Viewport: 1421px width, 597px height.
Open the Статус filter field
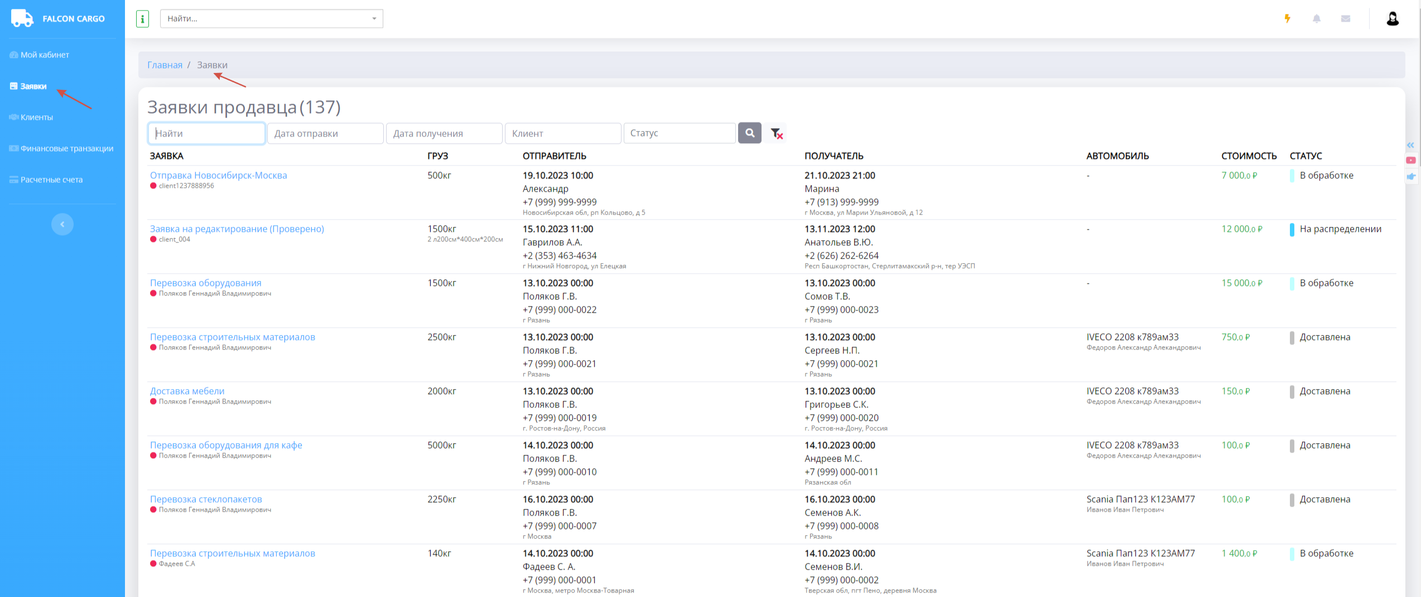pyautogui.click(x=679, y=133)
